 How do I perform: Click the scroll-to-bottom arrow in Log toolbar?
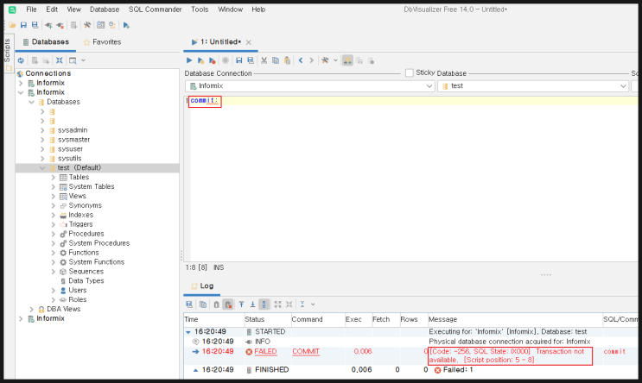[x=252, y=305]
